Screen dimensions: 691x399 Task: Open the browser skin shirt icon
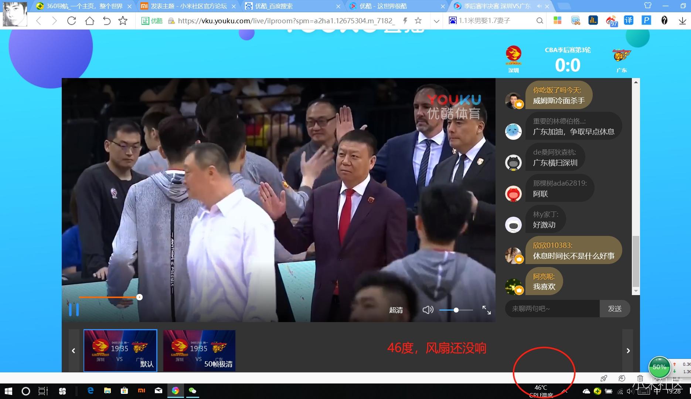click(x=648, y=6)
